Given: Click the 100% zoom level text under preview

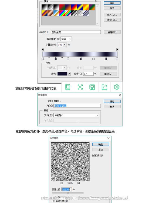Looking at the screenshot, I should pyautogui.click(x=70, y=183).
